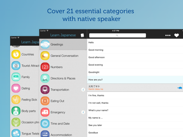Open the Greetings handshake icon

45,45
